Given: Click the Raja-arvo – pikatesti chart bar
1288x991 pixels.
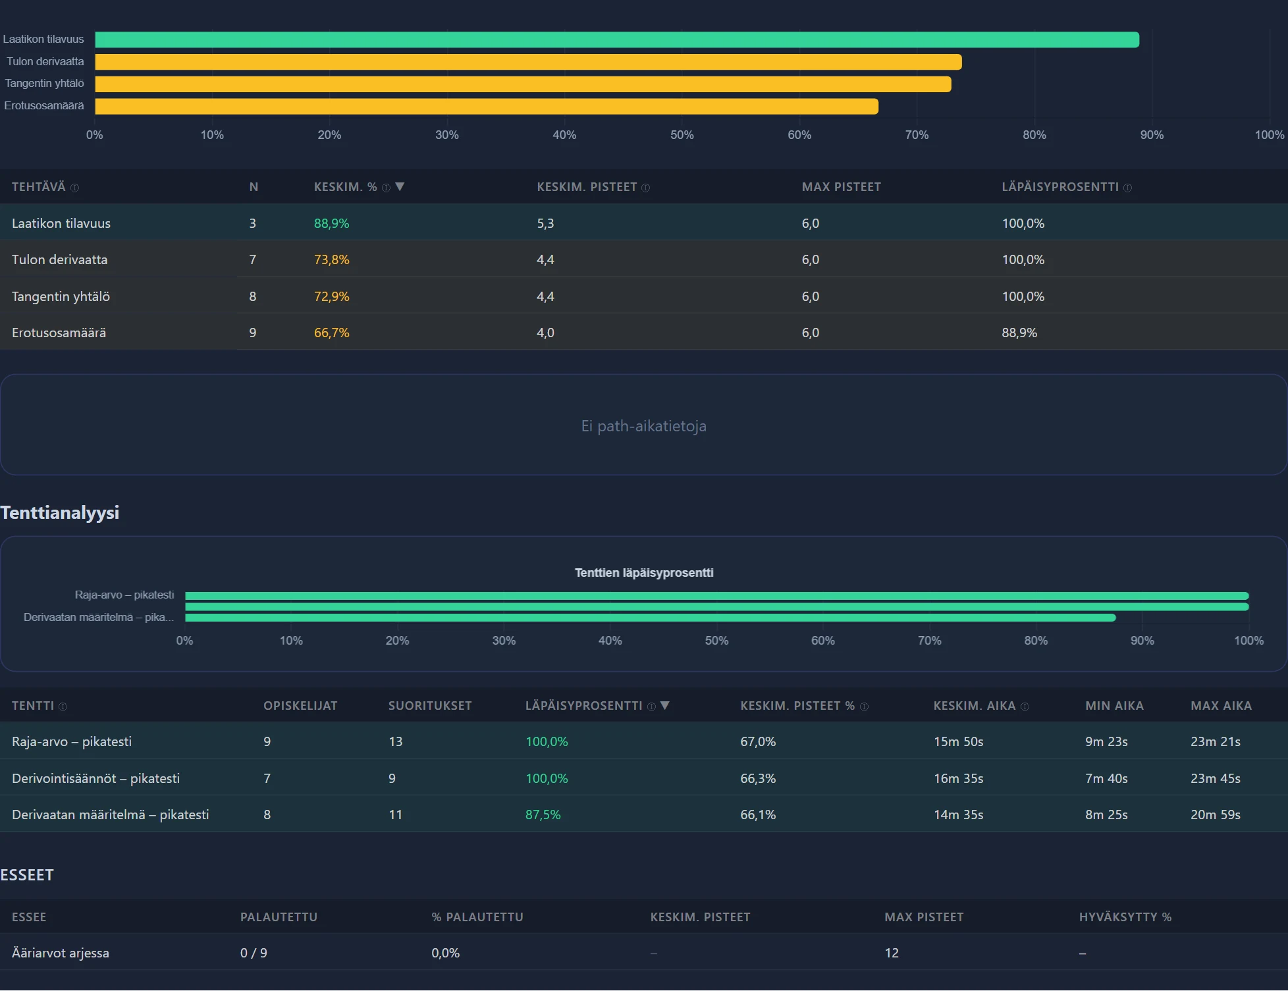Looking at the screenshot, I should (717, 596).
